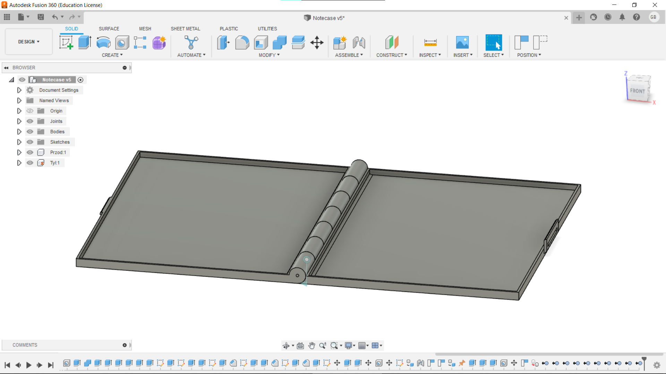Screen dimensions: 666x374
Task: Select the Move/Copy tool icon
Action: (x=317, y=43)
